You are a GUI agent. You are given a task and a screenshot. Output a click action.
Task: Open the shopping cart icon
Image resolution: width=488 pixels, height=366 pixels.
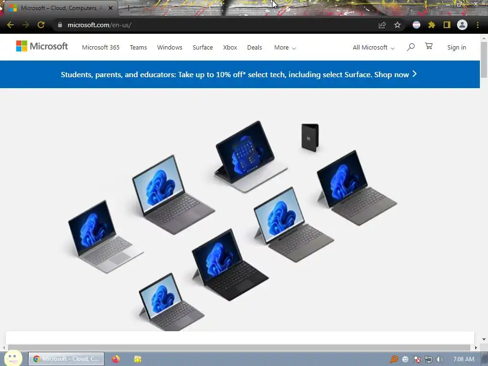(429, 46)
